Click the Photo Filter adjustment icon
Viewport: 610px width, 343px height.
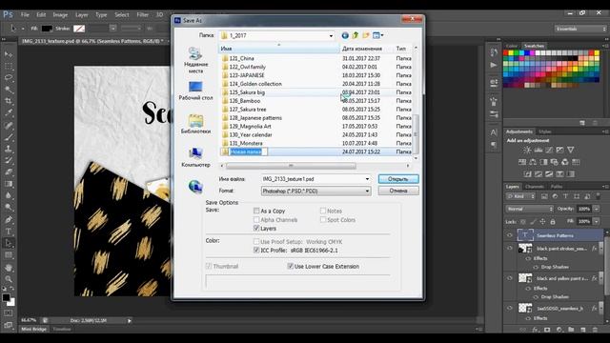(554, 162)
